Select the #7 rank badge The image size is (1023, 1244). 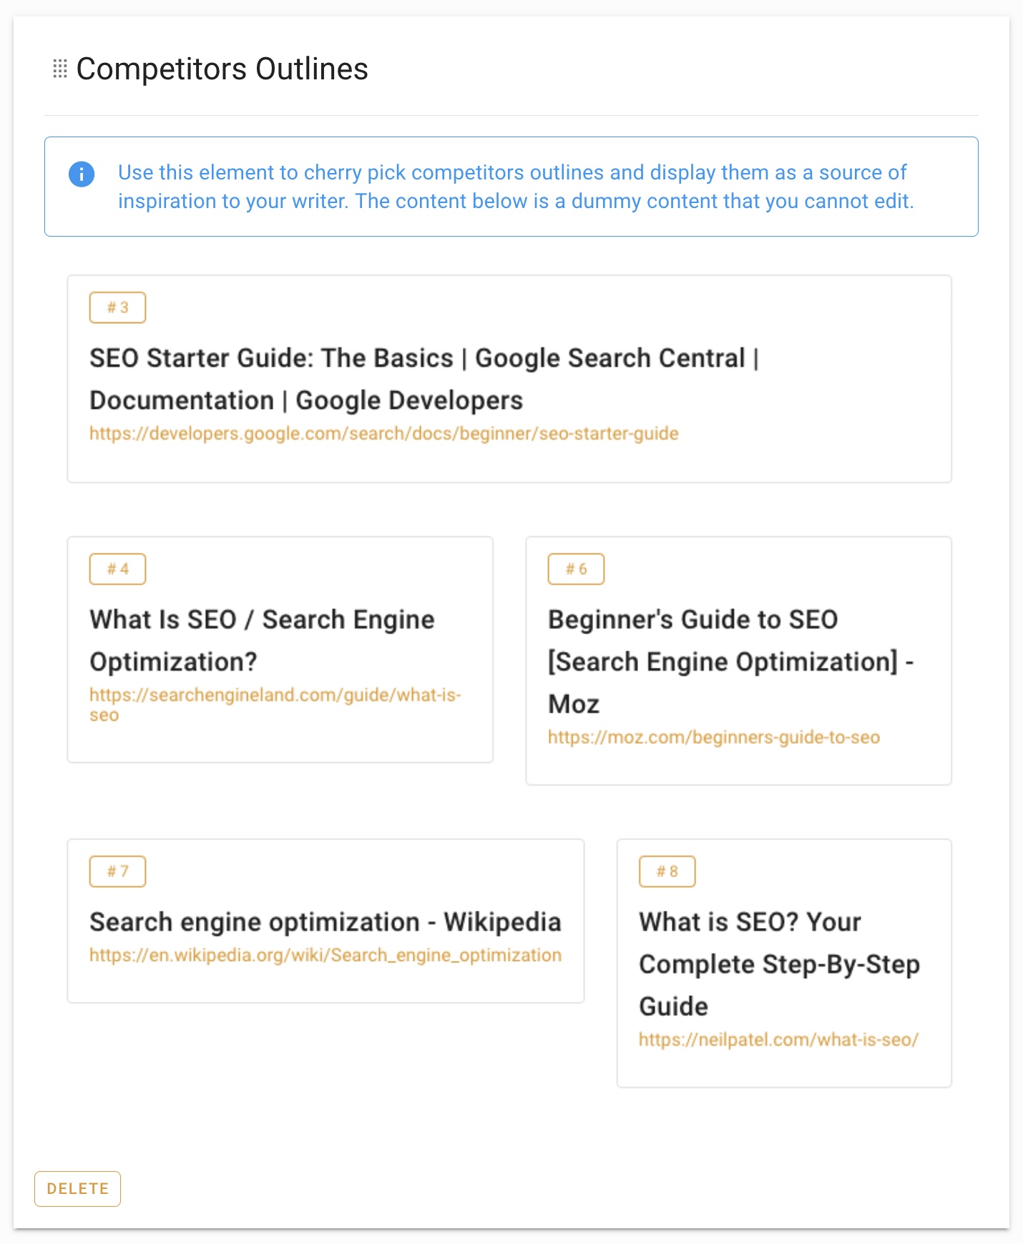(x=117, y=872)
